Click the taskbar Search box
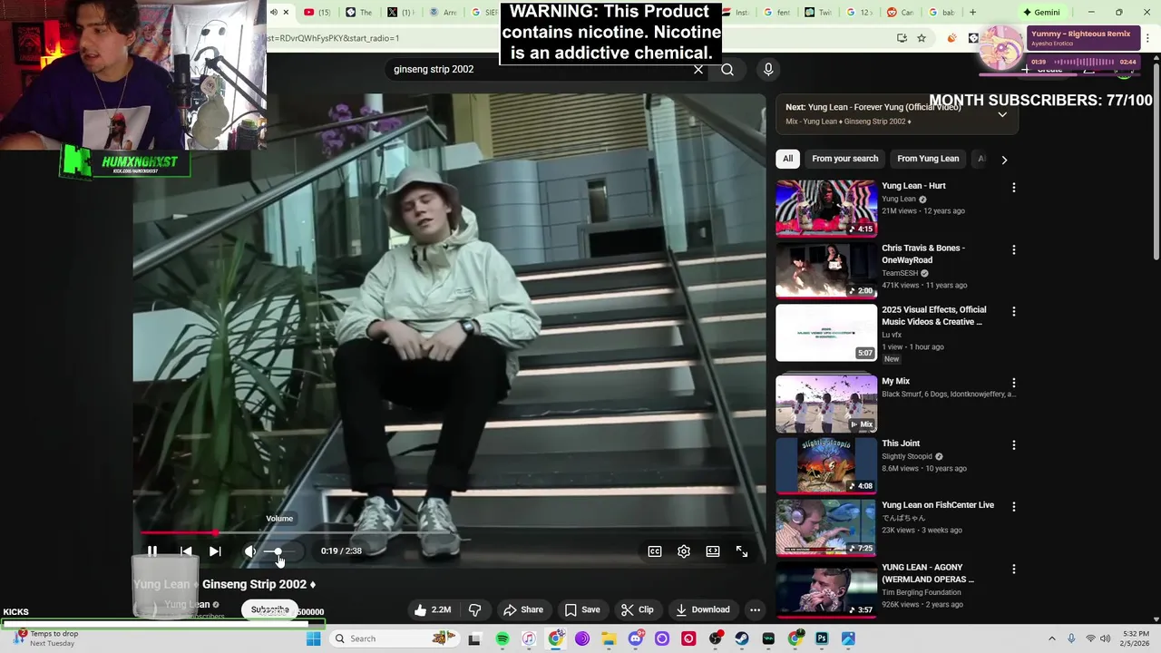The width and height of the screenshot is (1161, 653). click(x=393, y=638)
